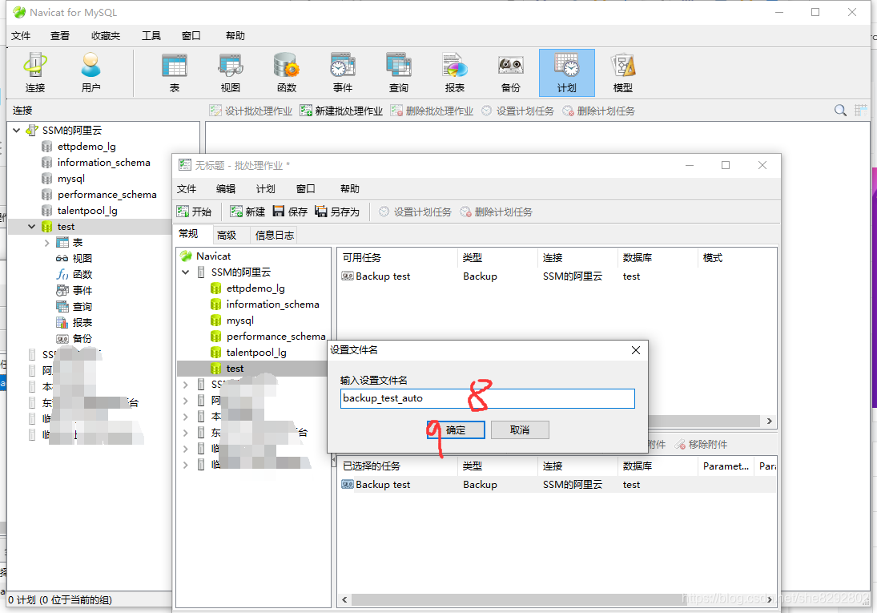877x613 pixels.
Task: Open the 备份 backup toolbar icon
Action: (x=511, y=73)
